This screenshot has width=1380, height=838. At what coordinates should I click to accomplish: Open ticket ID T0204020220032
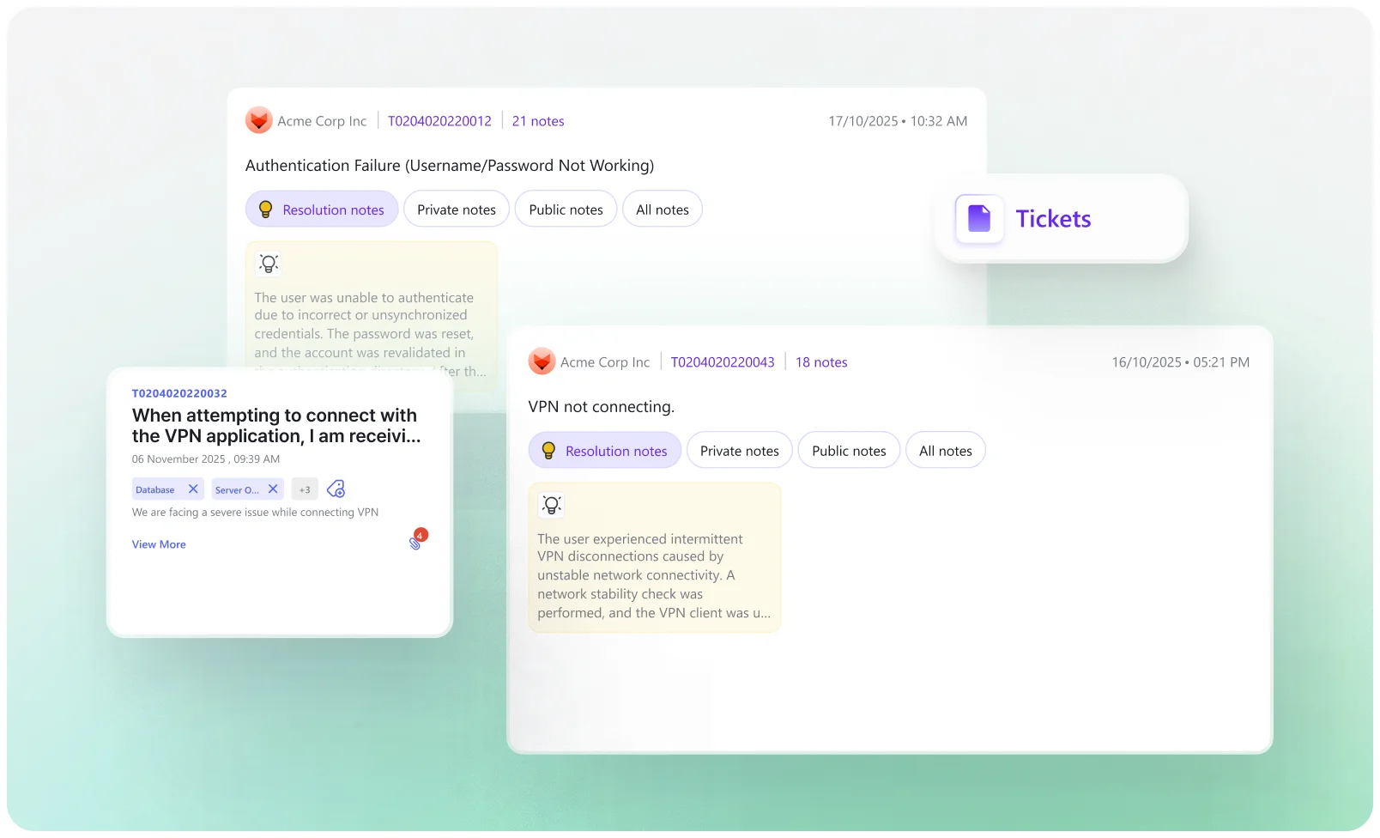[x=179, y=393]
